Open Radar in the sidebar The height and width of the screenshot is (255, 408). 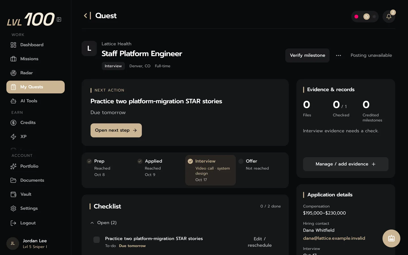pyautogui.click(x=35, y=73)
